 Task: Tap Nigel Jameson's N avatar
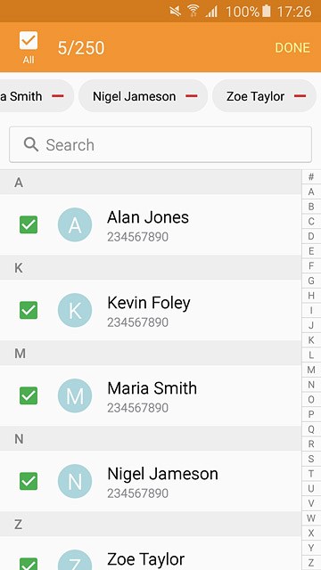[75, 481]
